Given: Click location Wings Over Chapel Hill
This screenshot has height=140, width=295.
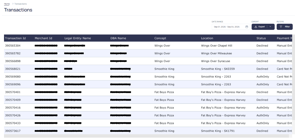Looking at the screenshot, I should tap(217, 46).
